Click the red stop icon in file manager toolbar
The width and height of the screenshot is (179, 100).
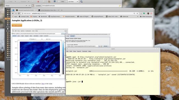pos(38,2)
